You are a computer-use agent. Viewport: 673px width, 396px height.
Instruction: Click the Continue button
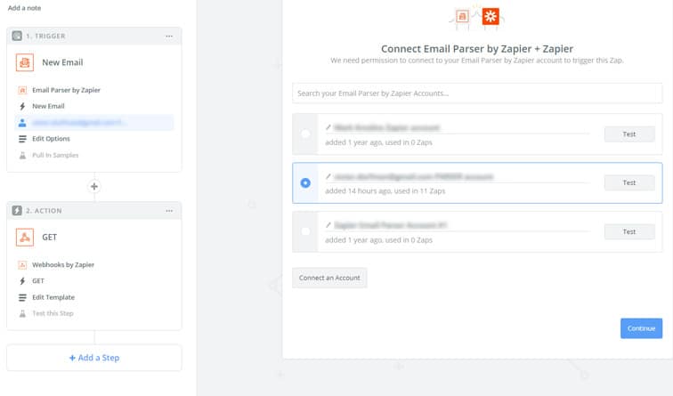(641, 328)
